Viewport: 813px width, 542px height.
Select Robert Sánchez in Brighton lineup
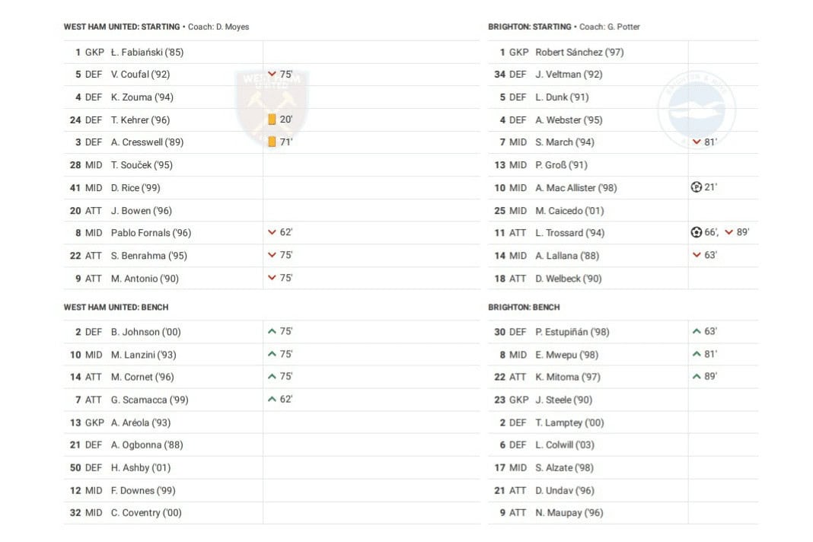tap(579, 52)
